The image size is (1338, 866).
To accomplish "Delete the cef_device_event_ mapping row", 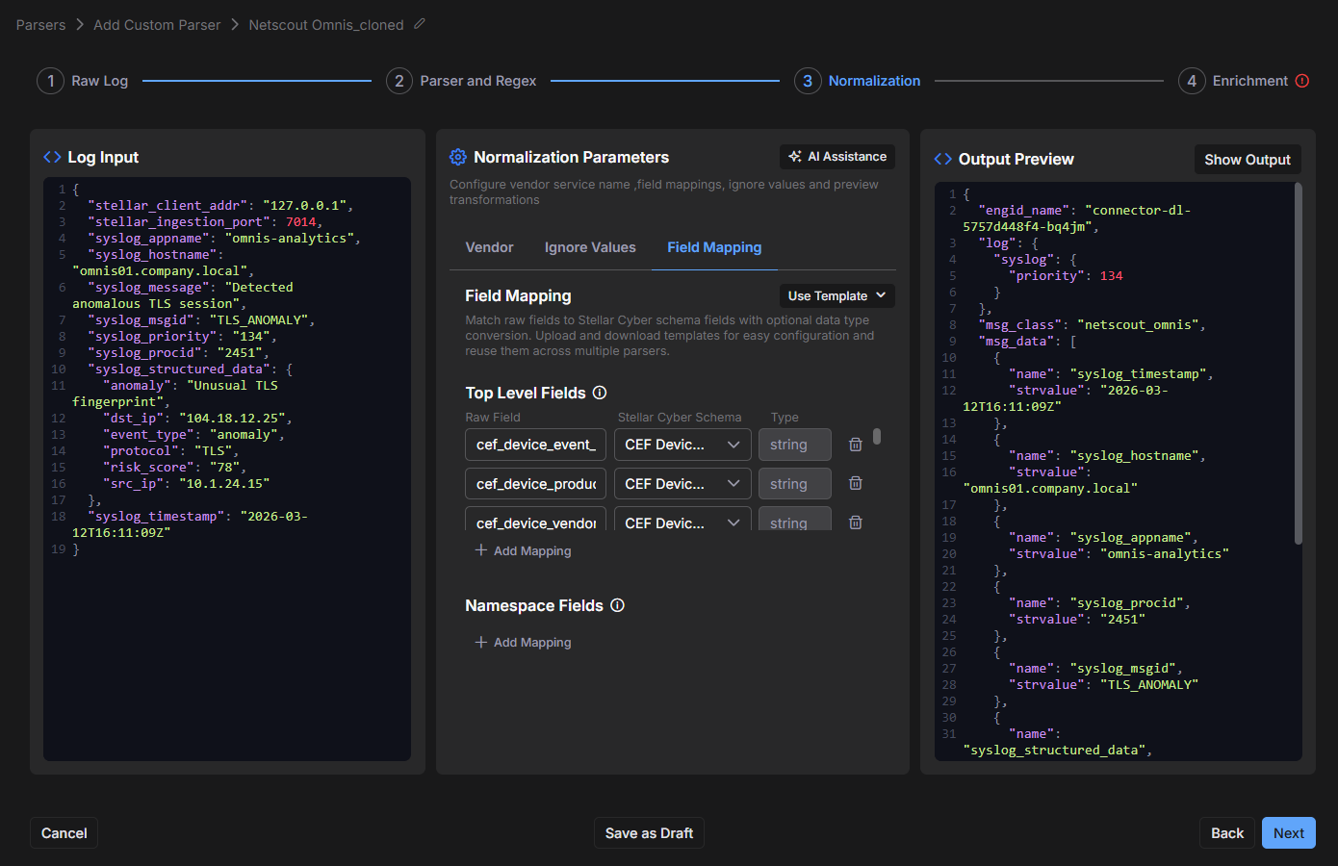I will coord(855,445).
